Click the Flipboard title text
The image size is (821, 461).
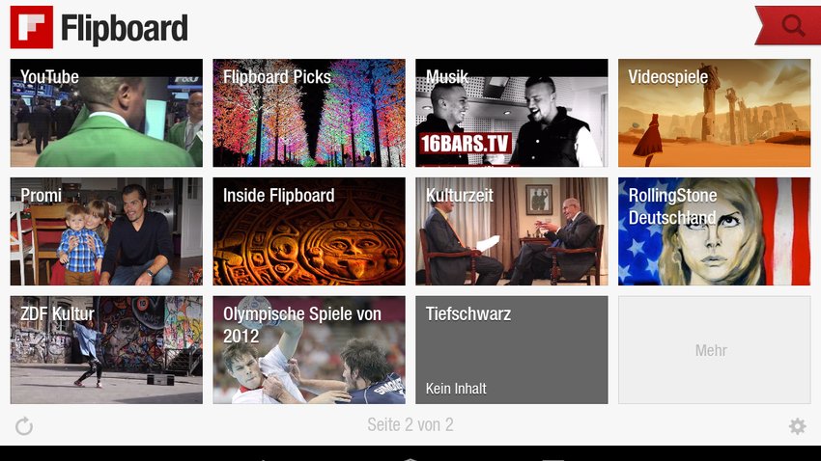pyautogui.click(x=124, y=28)
